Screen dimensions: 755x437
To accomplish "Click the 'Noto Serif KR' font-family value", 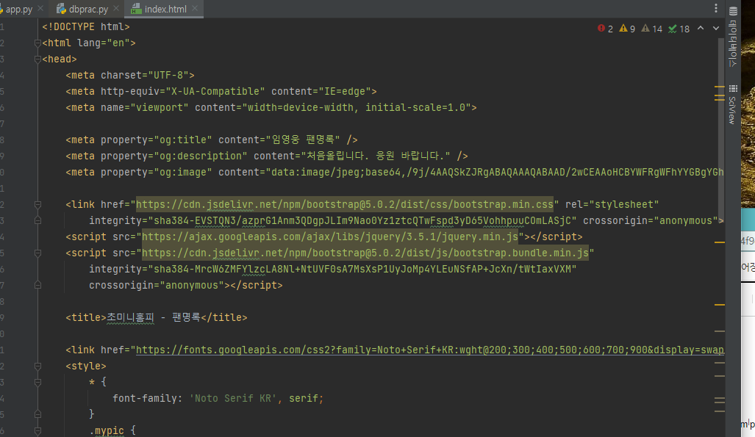I will [x=232, y=399].
